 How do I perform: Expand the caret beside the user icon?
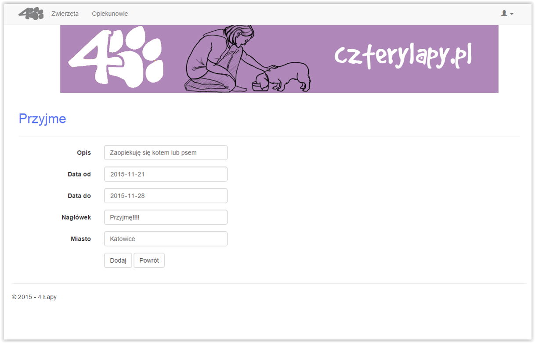click(512, 14)
